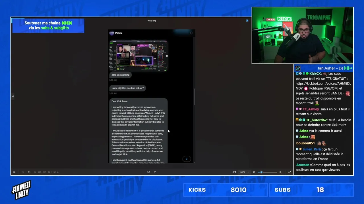
Task: Open the kickbot.com voices link in chat
Action: (x=323, y=86)
